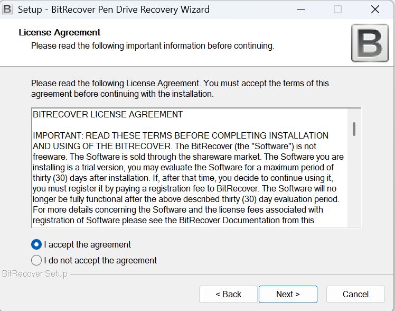
Task: Select "I accept the agreement" option
Action: [36, 244]
